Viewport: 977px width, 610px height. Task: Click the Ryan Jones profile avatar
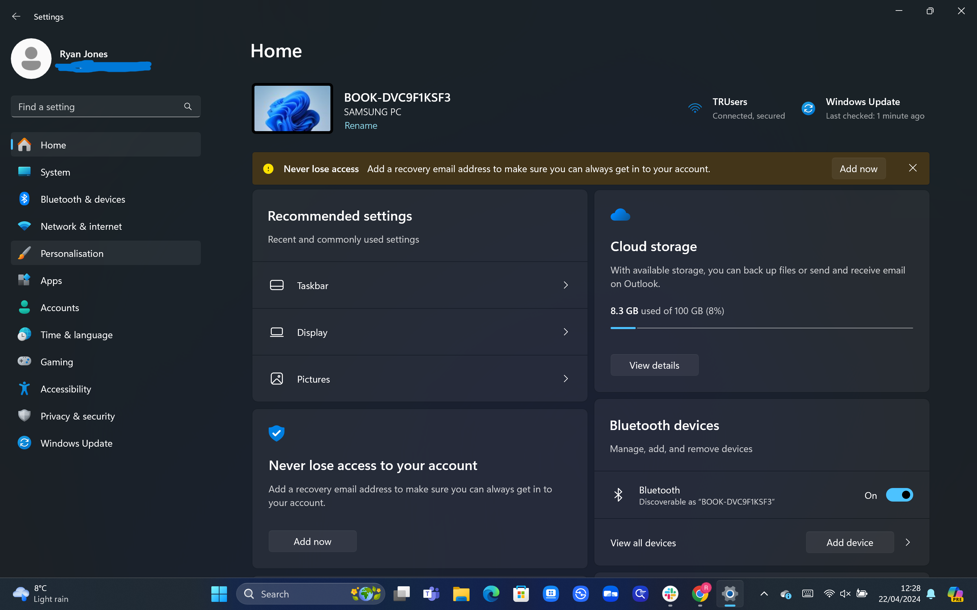coord(31,59)
